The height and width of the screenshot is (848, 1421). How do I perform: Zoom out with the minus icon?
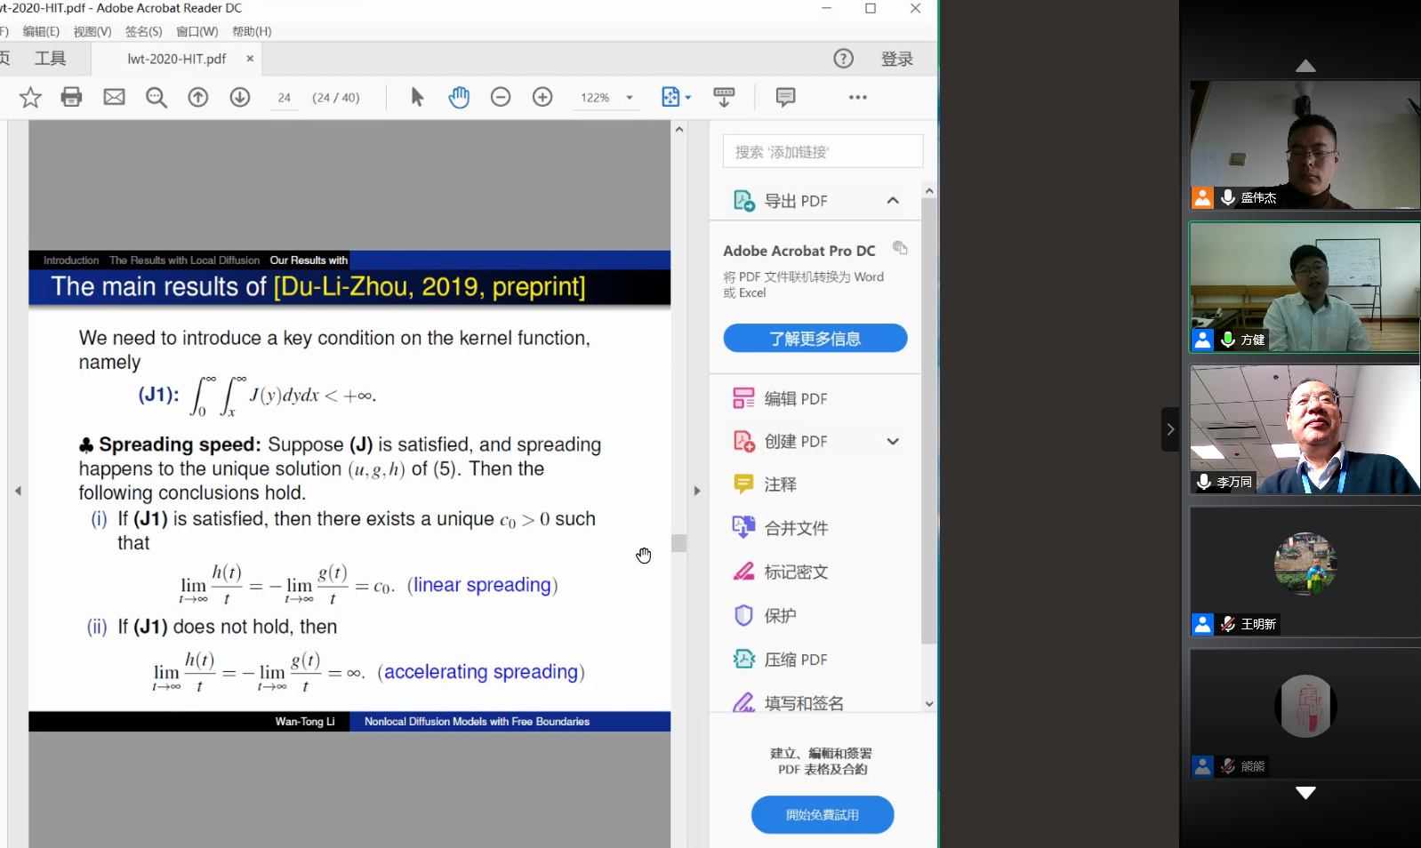point(501,97)
